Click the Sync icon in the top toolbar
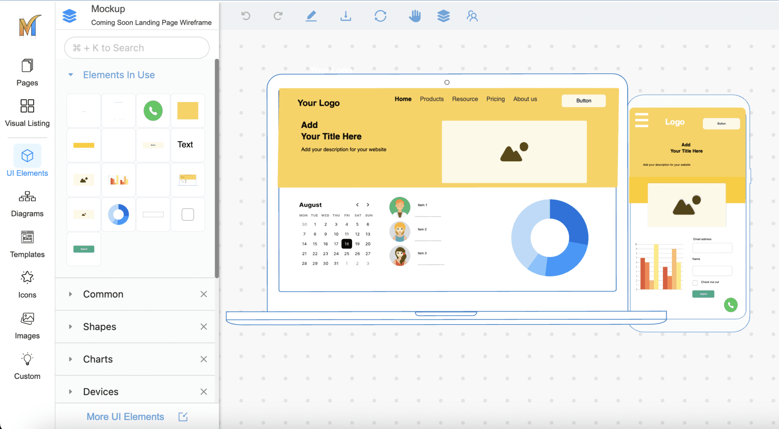The height and width of the screenshot is (429, 779). tap(380, 16)
